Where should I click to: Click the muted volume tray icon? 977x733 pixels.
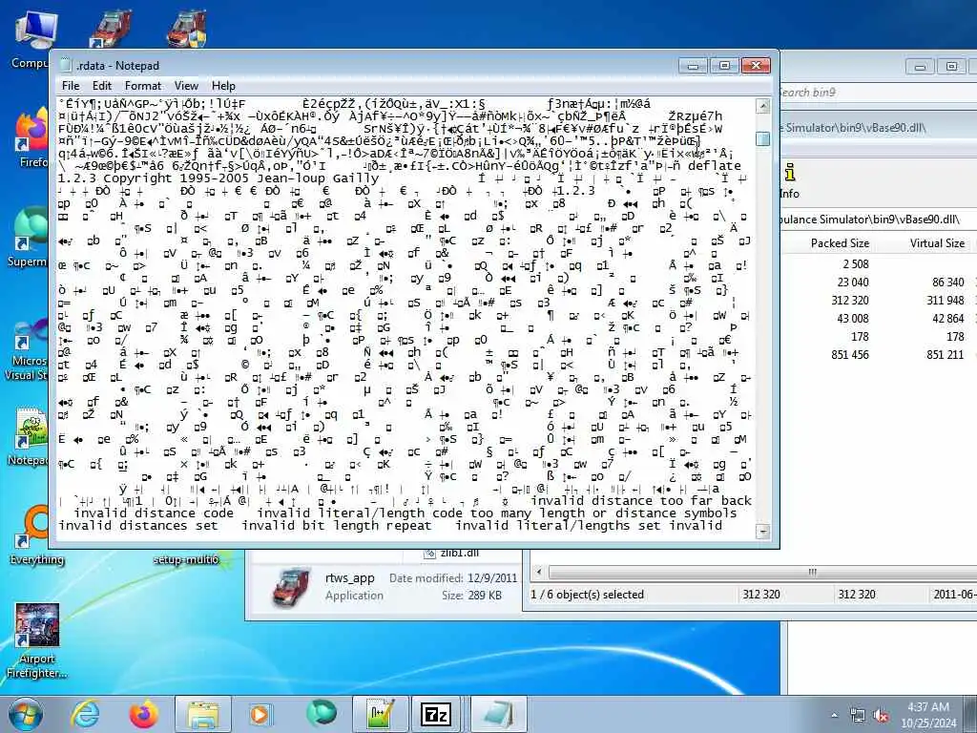click(x=881, y=716)
